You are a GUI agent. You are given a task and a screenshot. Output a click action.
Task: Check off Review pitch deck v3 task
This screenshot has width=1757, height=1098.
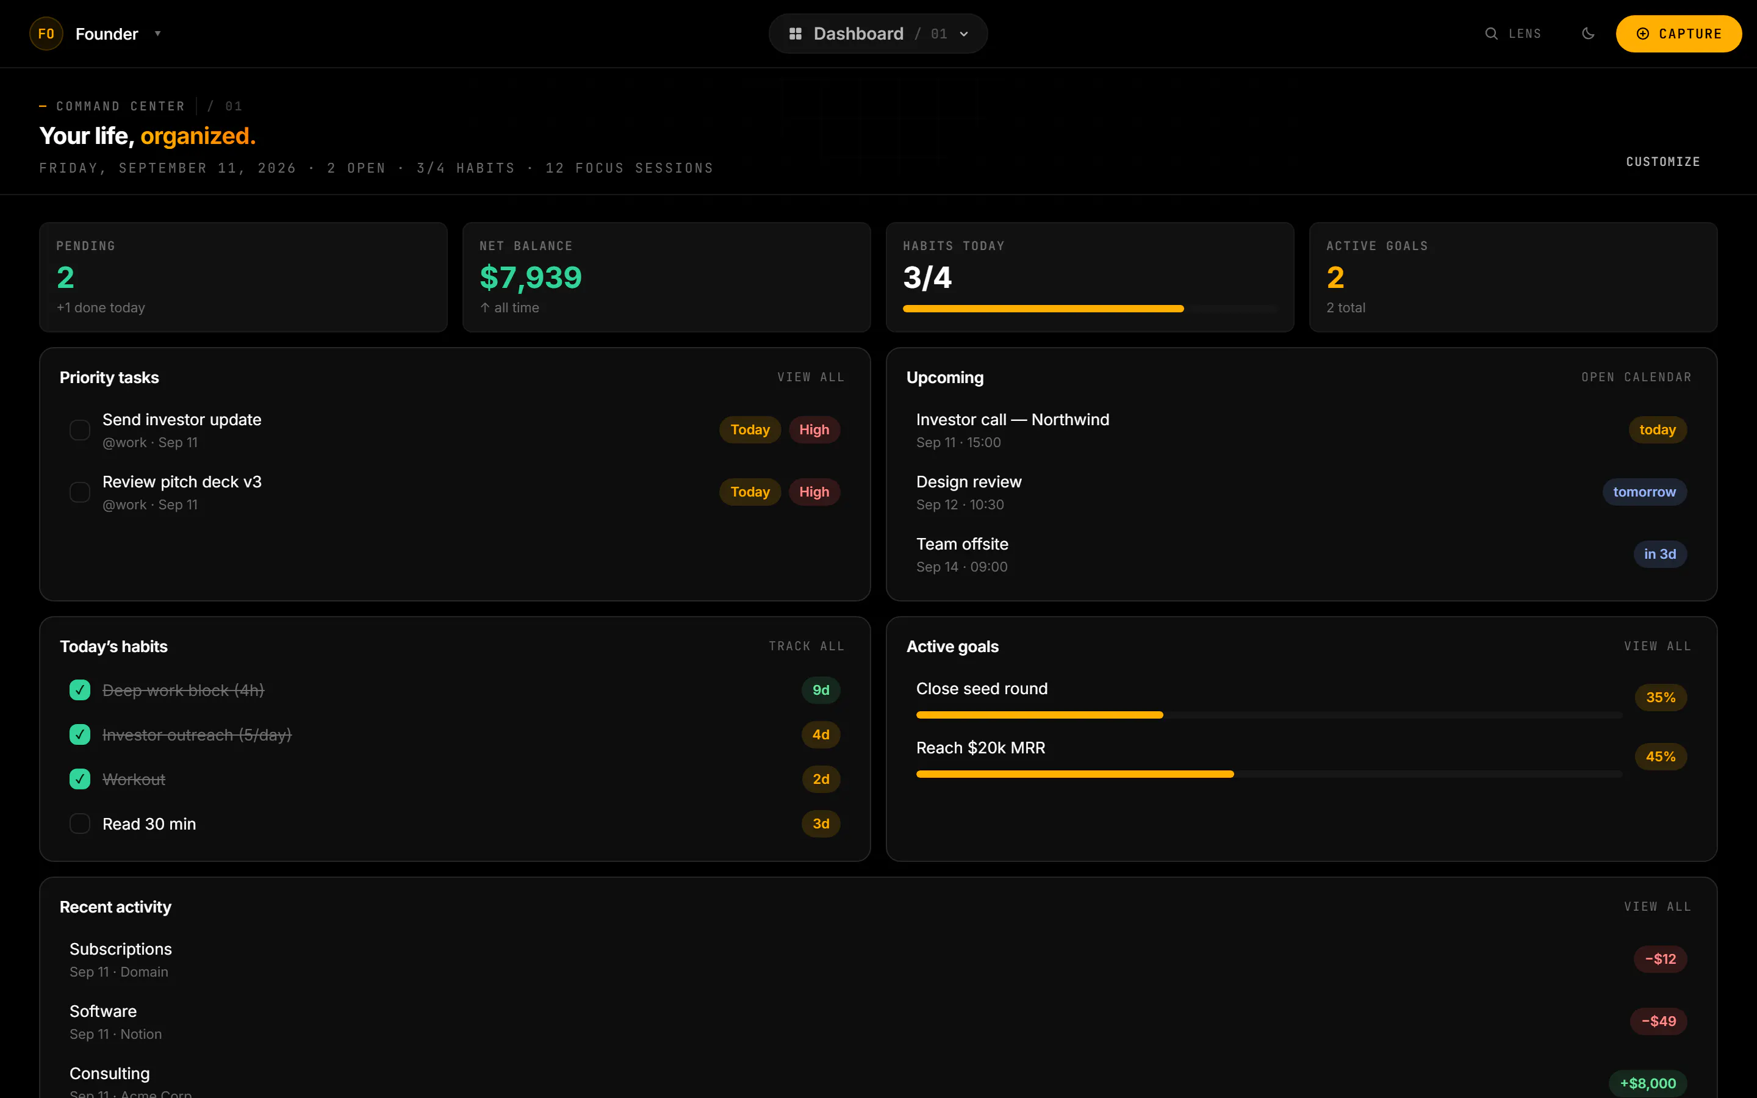click(80, 492)
